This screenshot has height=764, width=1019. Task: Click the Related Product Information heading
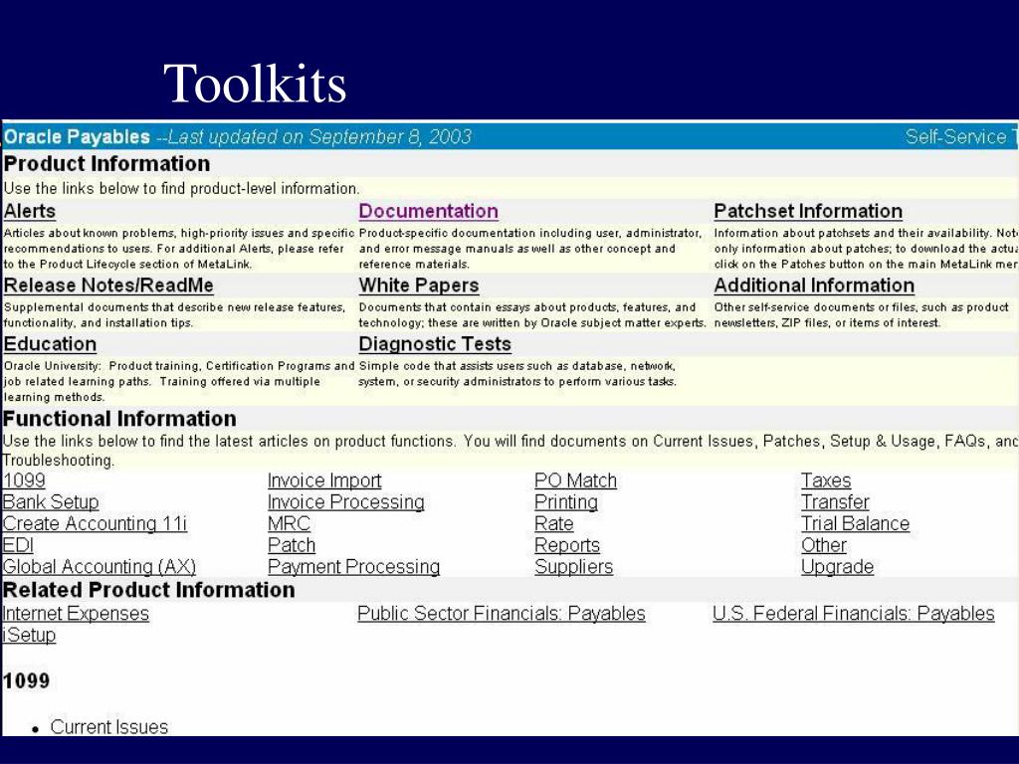coord(149,590)
